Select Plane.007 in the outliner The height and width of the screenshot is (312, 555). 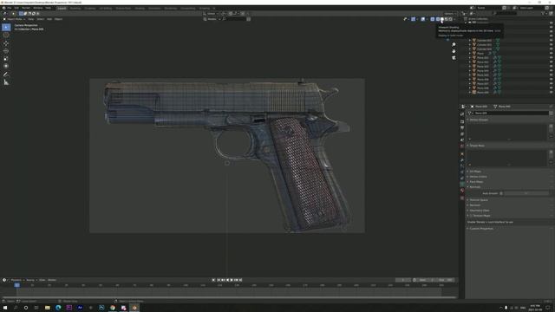click(483, 84)
